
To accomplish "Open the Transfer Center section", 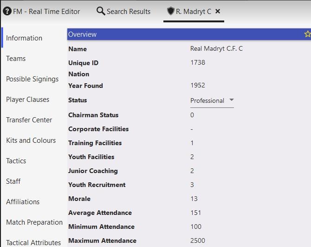I will click(29, 120).
